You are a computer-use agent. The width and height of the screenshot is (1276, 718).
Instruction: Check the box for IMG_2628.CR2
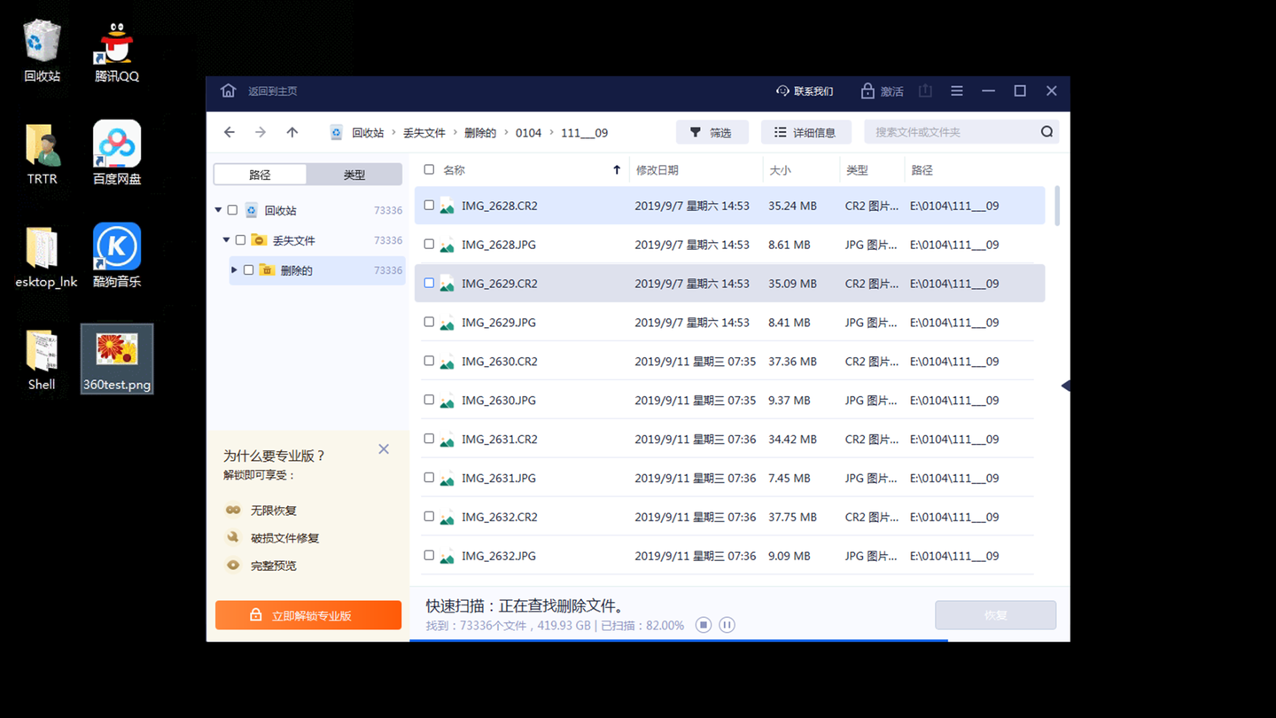point(429,205)
